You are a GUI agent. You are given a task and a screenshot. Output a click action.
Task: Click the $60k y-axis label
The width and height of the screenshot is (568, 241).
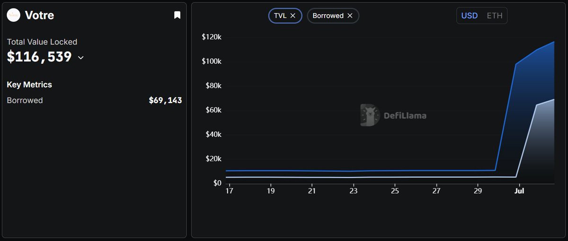point(213,110)
